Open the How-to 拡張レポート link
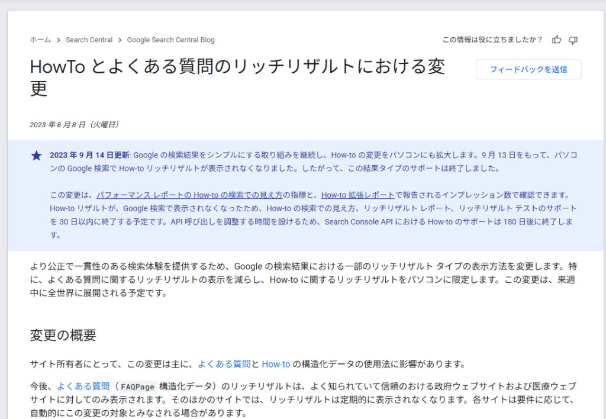Image resolution: width=606 pixels, height=419 pixels. coord(357,195)
